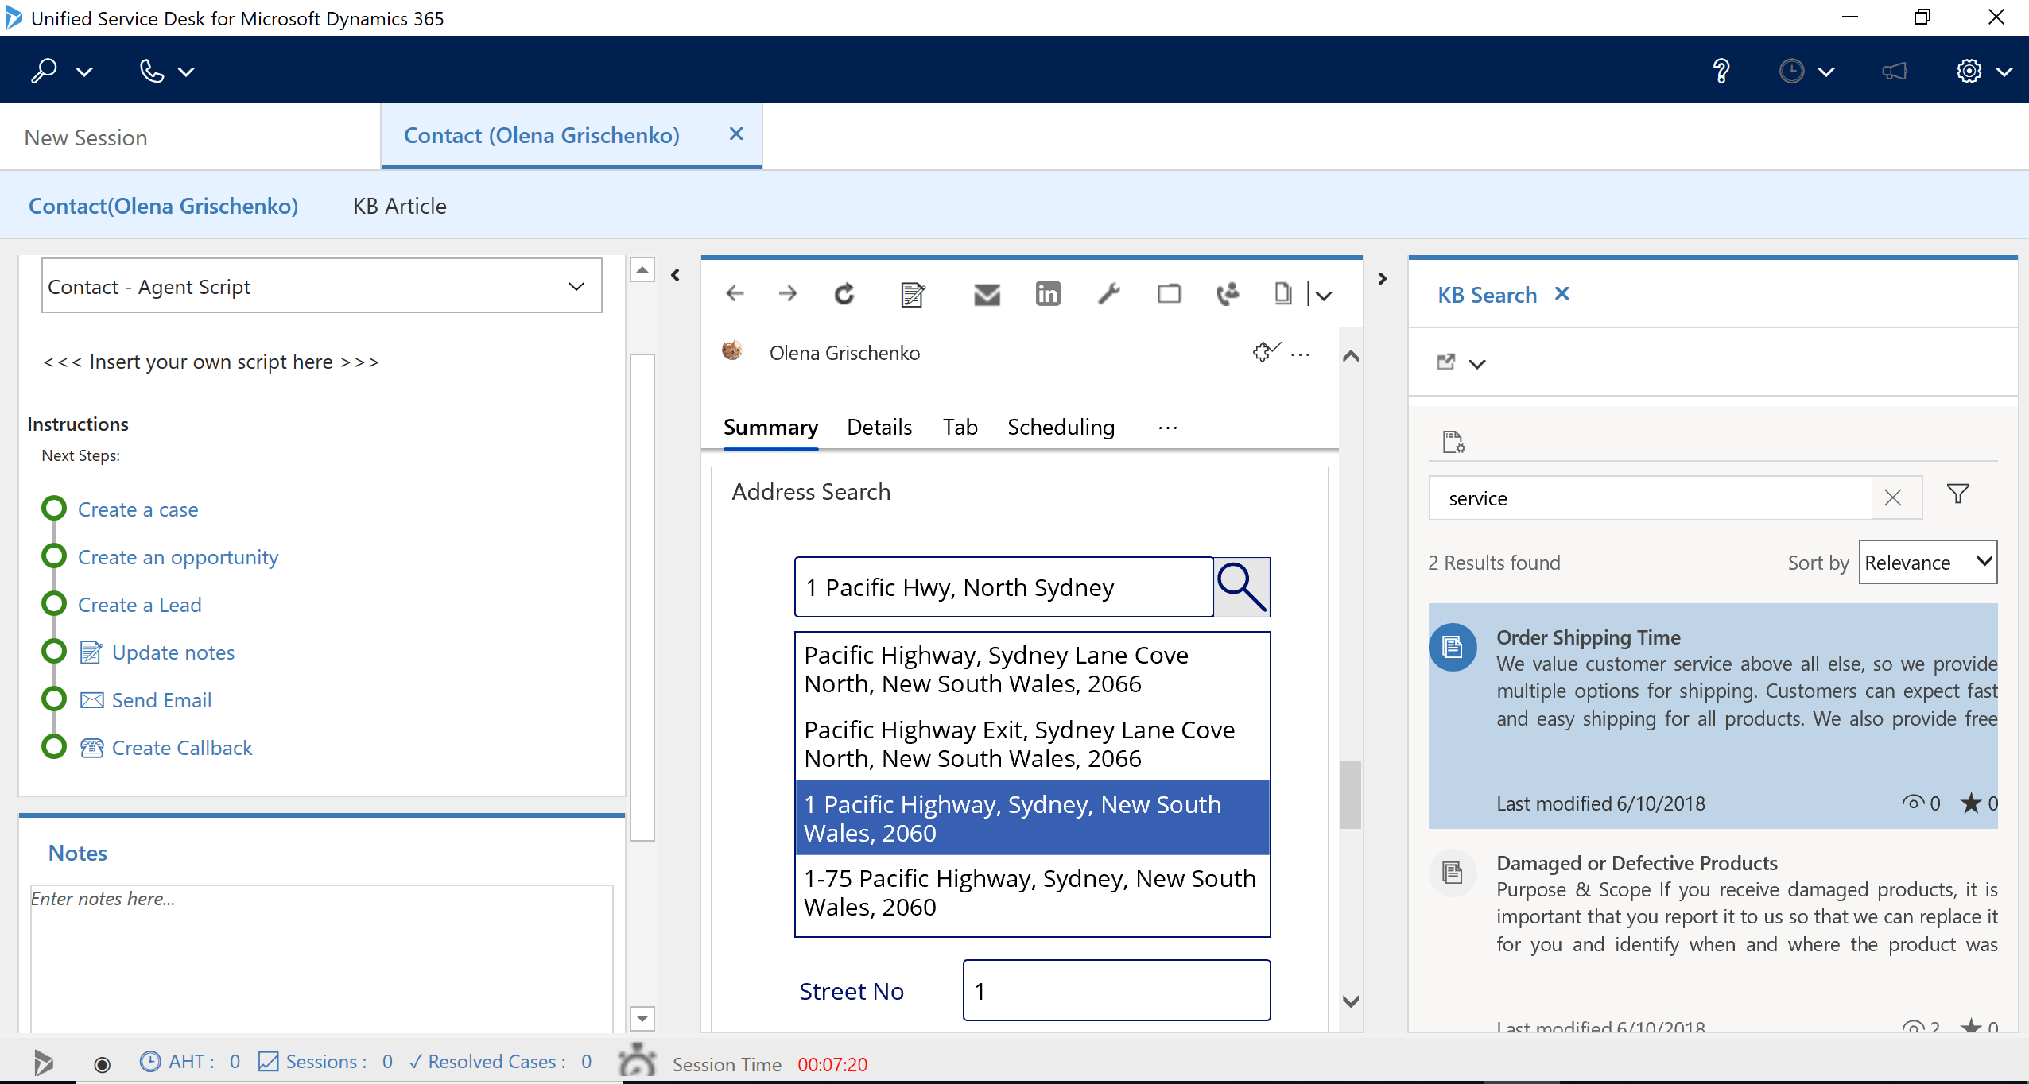The width and height of the screenshot is (2029, 1084).
Task: Click the help question mark icon
Action: (1721, 72)
